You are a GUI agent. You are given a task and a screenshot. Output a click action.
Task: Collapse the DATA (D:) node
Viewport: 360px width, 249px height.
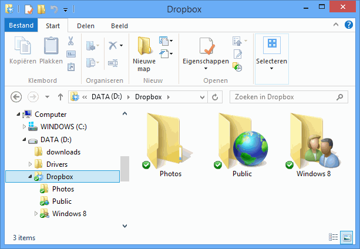(x=24, y=139)
